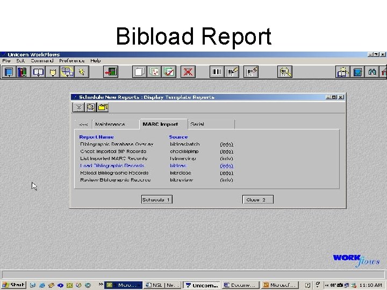Screen dimensions: 387x290
Task: Open info for Bibliographic Database Overlay
Action: pyautogui.click(x=226, y=144)
